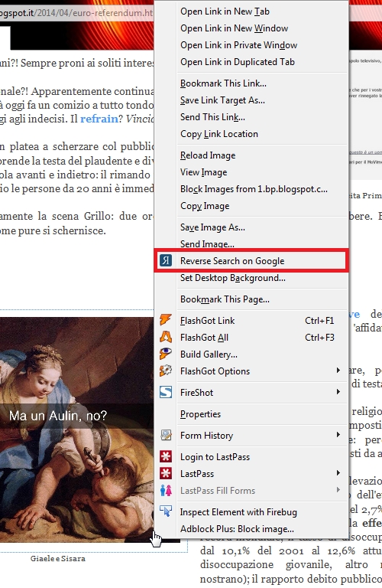Screen dimensions: 382x588
Task: Select Copy Link Location
Action: [251, 134]
